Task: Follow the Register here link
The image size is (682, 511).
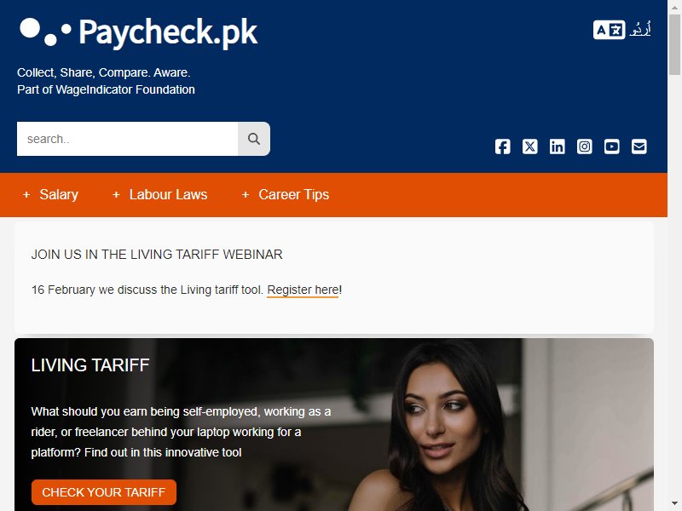Action: 303,290
